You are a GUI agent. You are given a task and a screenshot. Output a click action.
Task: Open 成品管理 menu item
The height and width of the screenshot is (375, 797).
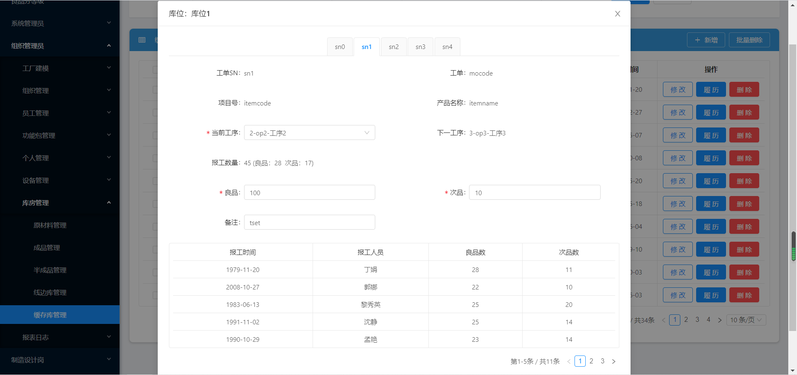point(60,248)
